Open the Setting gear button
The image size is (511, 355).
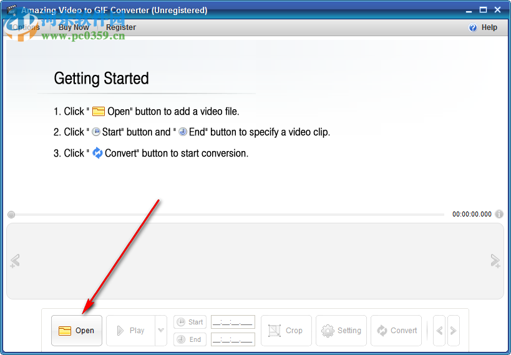(x=341, y=330)
